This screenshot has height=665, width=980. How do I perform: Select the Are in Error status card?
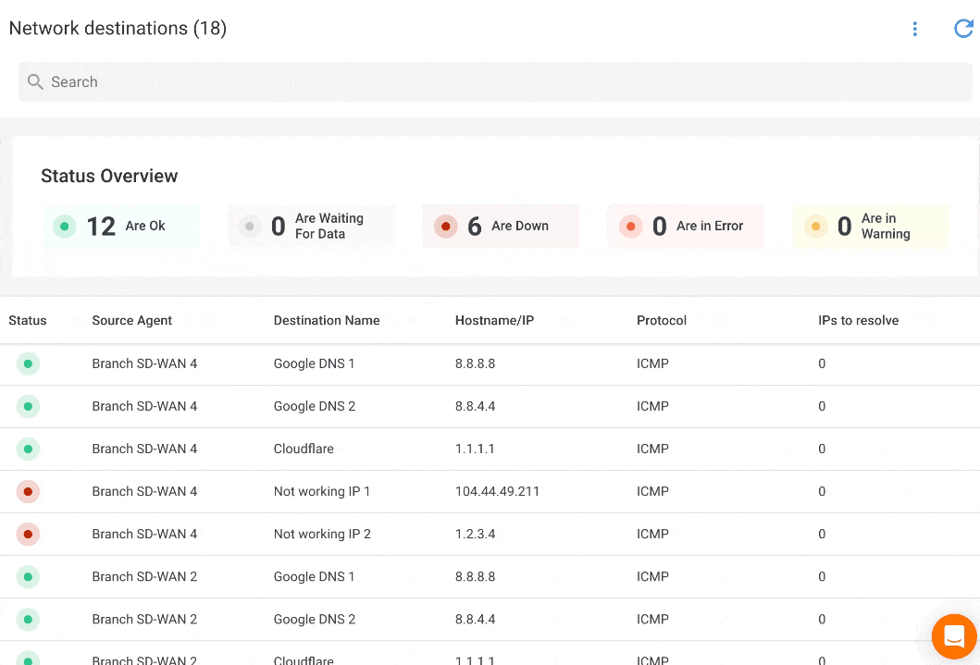coord(686,227)
